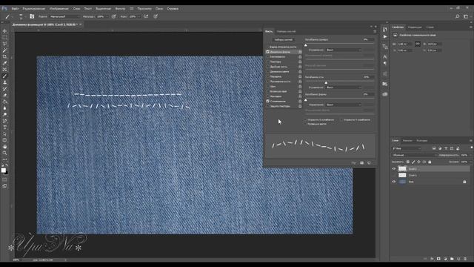Viewport: 474px width, 267px height.
Task: Open Brush panel flyout menu
Action: point(375,31)
